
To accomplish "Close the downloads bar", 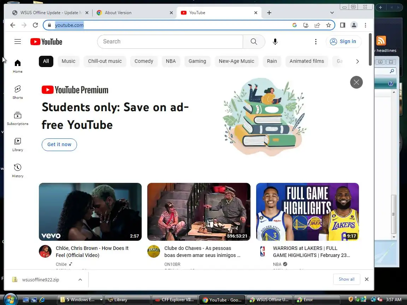I will coord(366,279).
